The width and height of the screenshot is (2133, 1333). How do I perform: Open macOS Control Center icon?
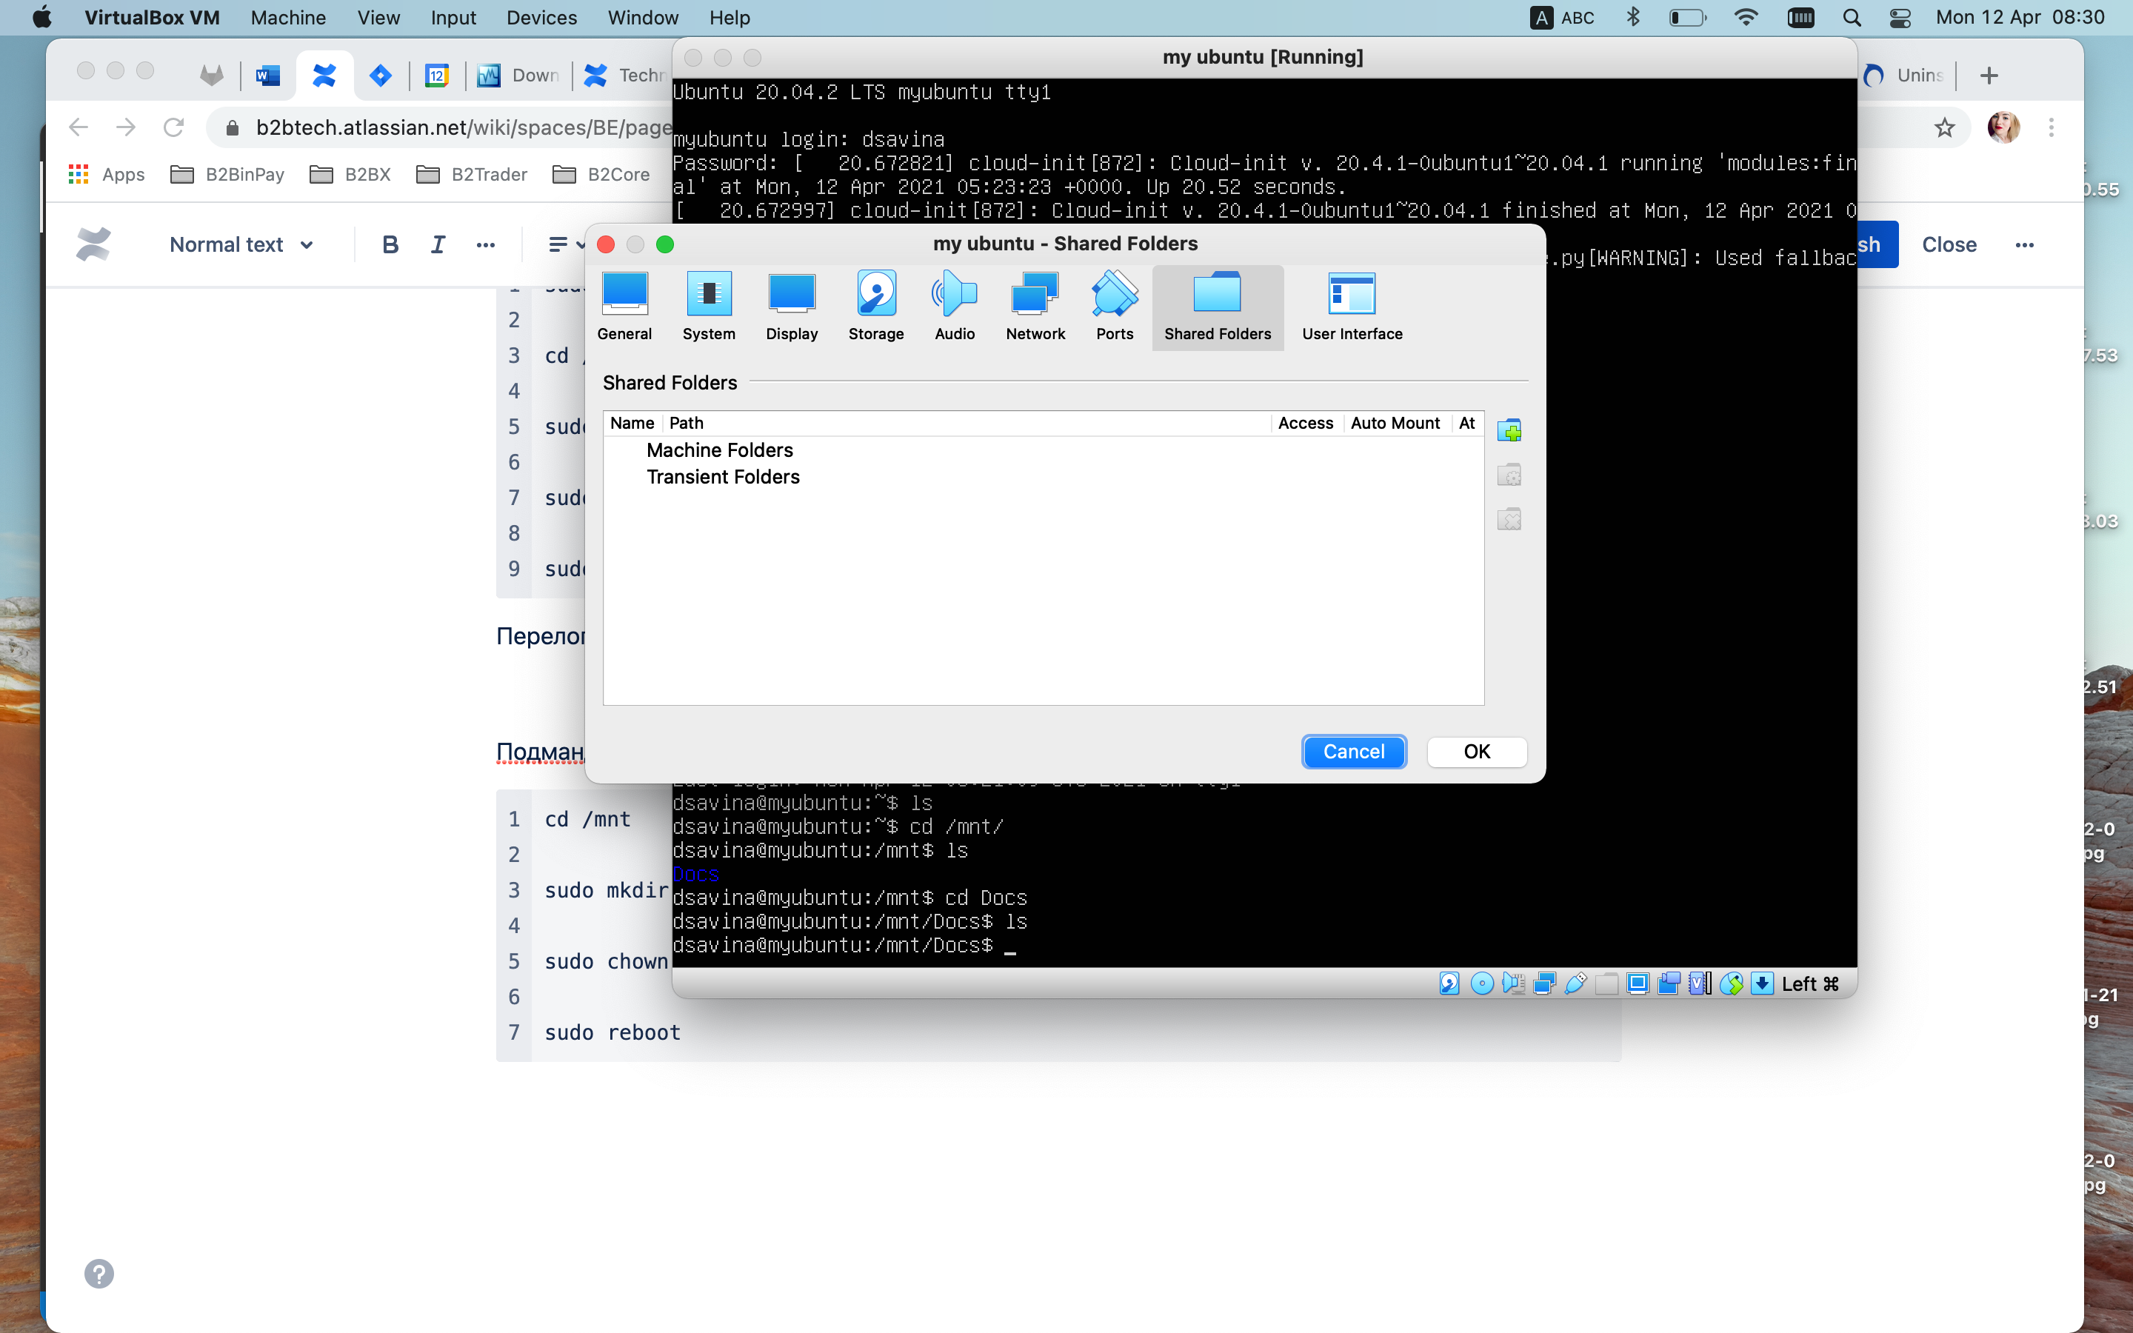click(1900, 18)
